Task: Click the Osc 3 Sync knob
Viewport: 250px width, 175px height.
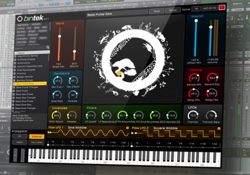Action: (x=73, y=81)
